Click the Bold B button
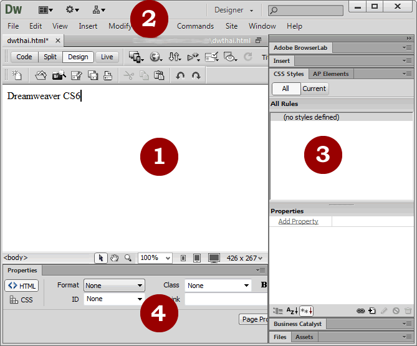 264,284
